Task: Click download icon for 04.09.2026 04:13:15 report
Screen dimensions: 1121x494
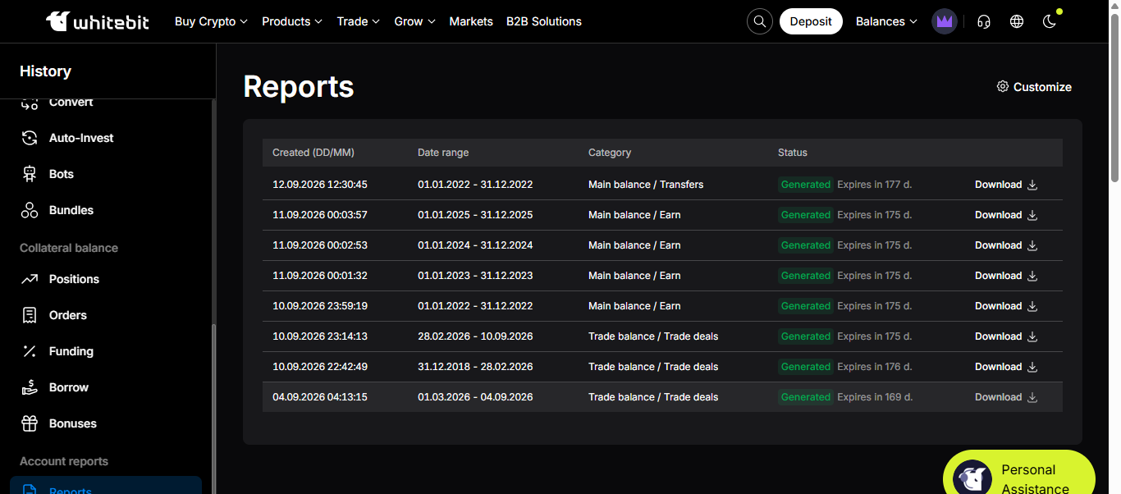Action: [x=1032, y=397]
